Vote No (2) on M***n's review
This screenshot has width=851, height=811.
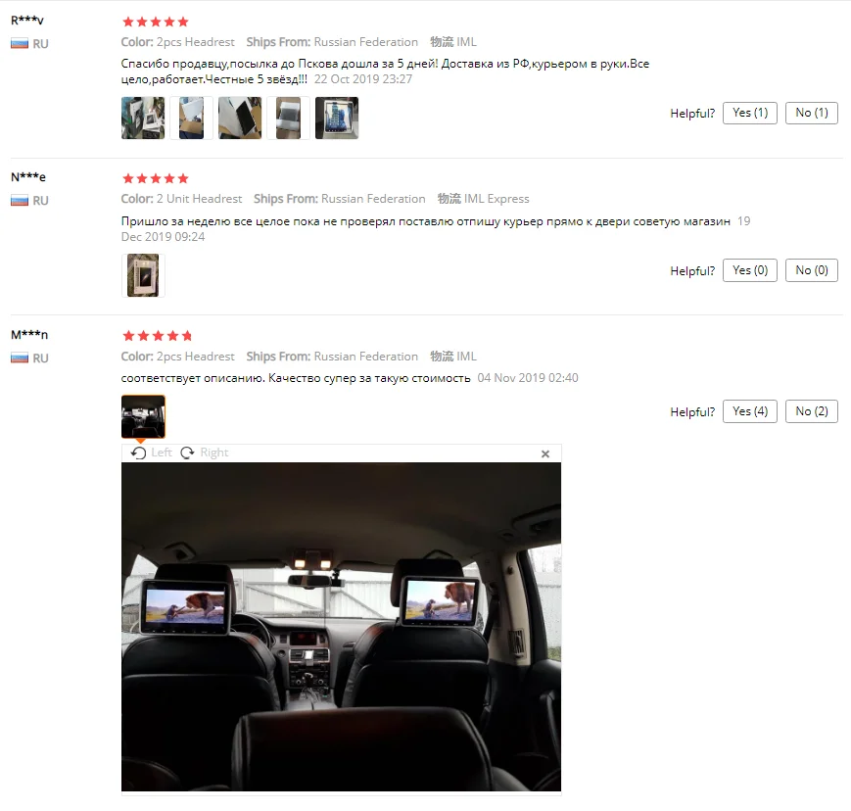[812, 411]
